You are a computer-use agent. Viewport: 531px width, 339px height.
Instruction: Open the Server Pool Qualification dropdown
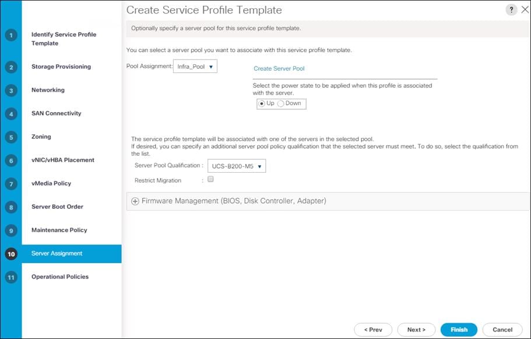(237, 166)
